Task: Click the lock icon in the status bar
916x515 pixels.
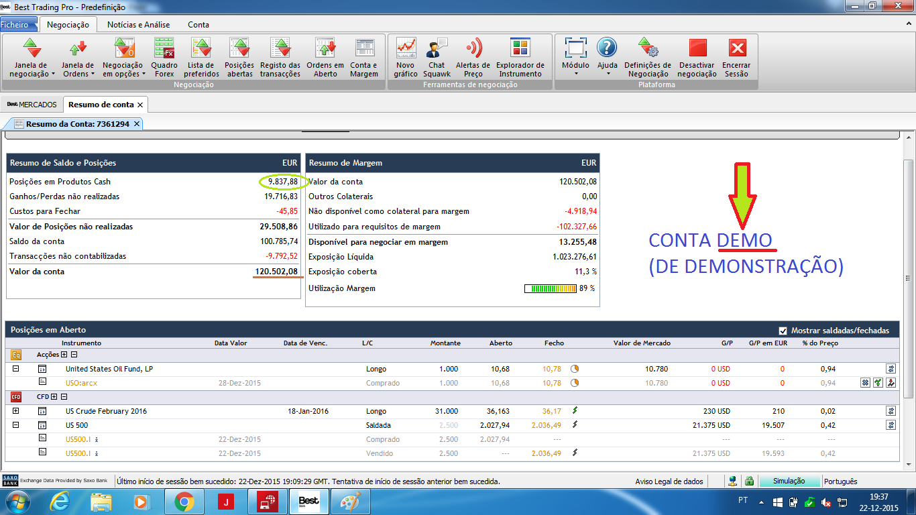Action: click(x=750, y=481)
